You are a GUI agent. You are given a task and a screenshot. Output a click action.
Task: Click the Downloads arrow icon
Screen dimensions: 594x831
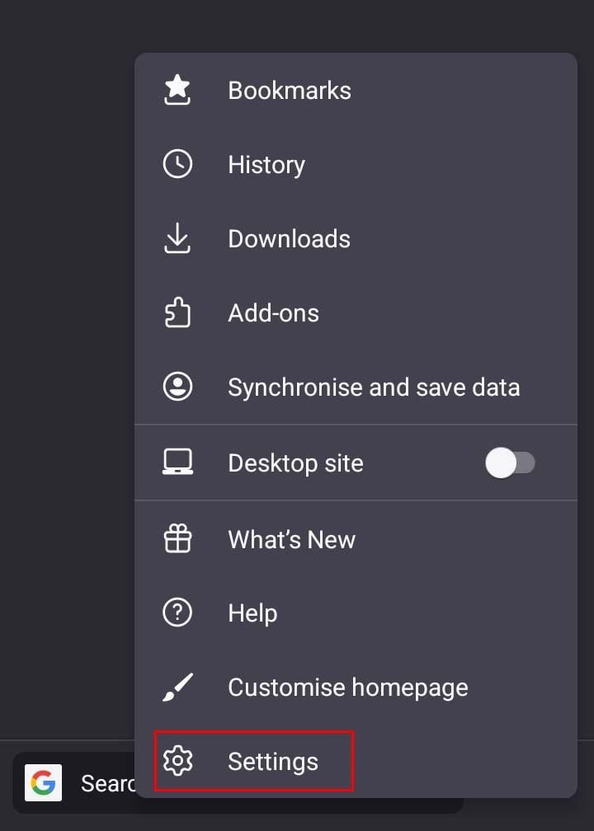pyautogui.click(x=177, y=238)
